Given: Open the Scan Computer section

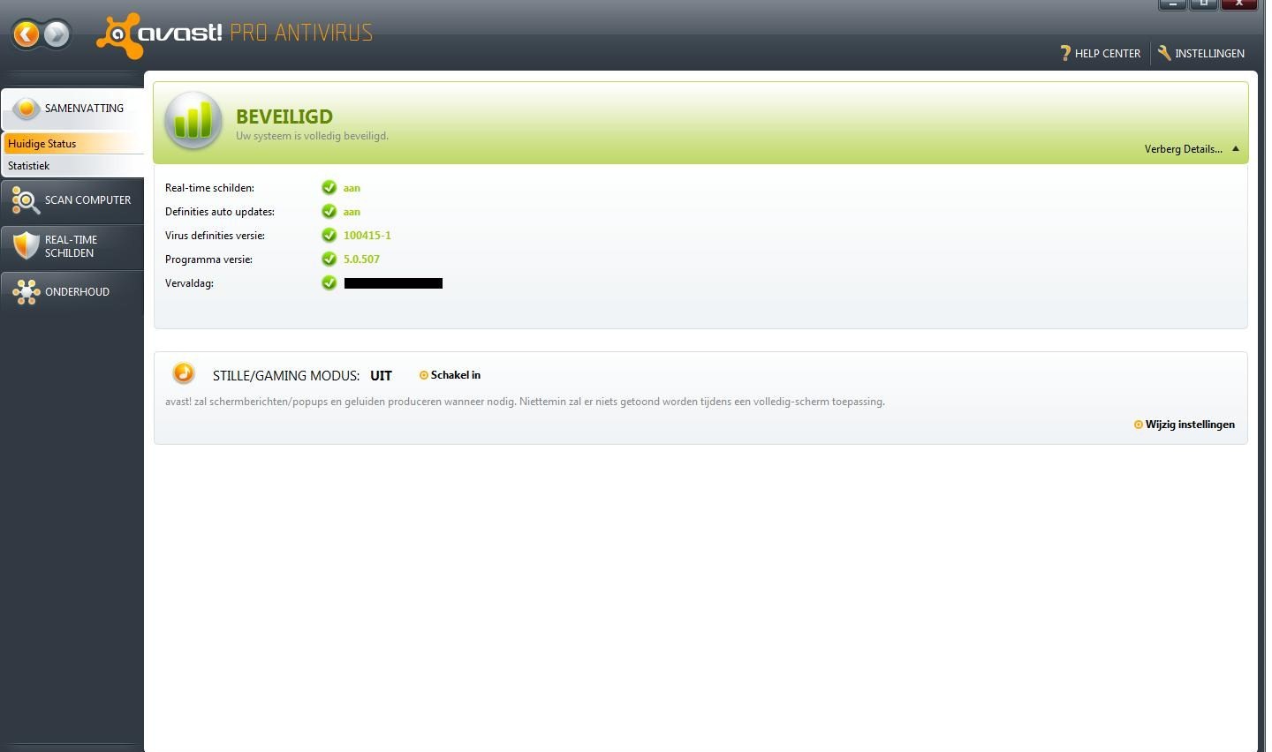Looking at the screenshot, I should point(72,200).
